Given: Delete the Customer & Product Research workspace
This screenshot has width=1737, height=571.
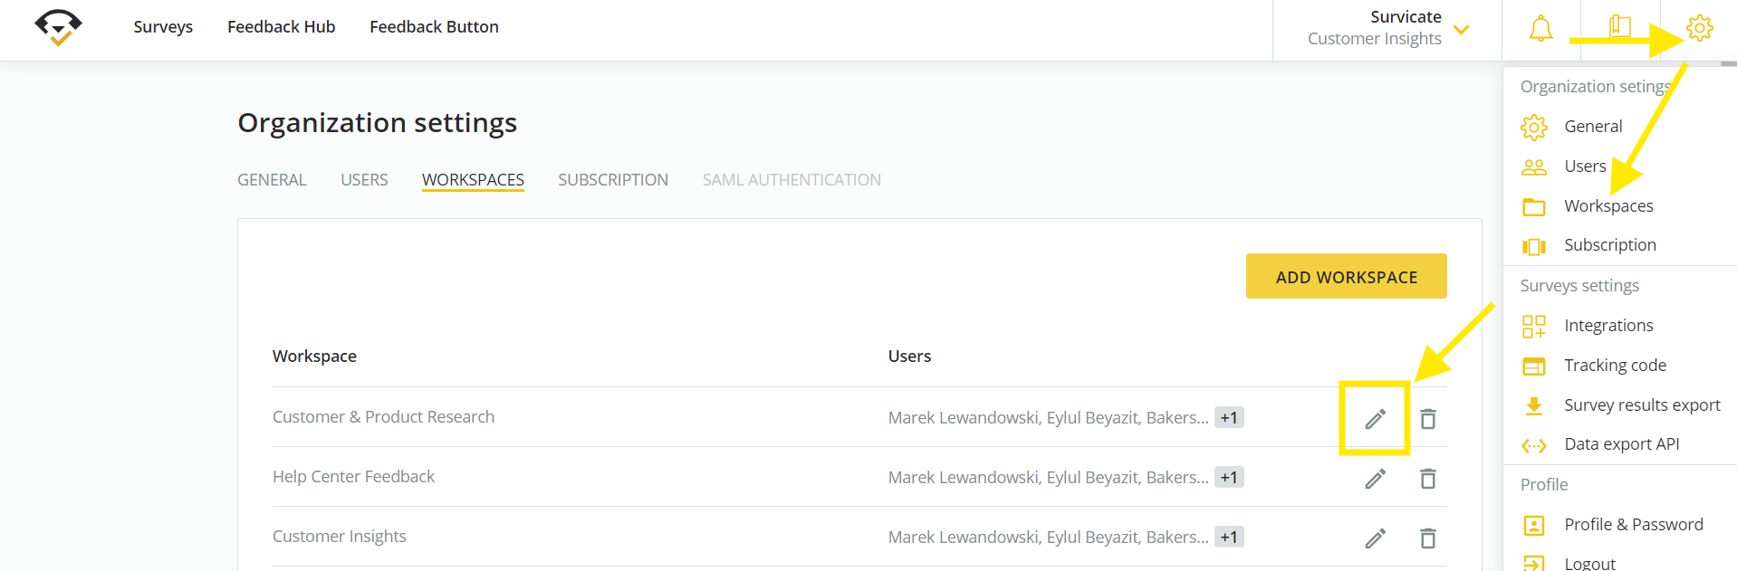Looking at the screenshot, I should point(1428,418).
